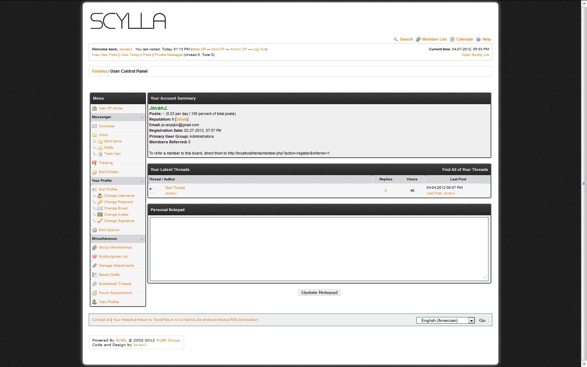Collapse the Miscellaneous menu section
The image size is (587, 367).
pyautogui.click(x=142, y=239)
